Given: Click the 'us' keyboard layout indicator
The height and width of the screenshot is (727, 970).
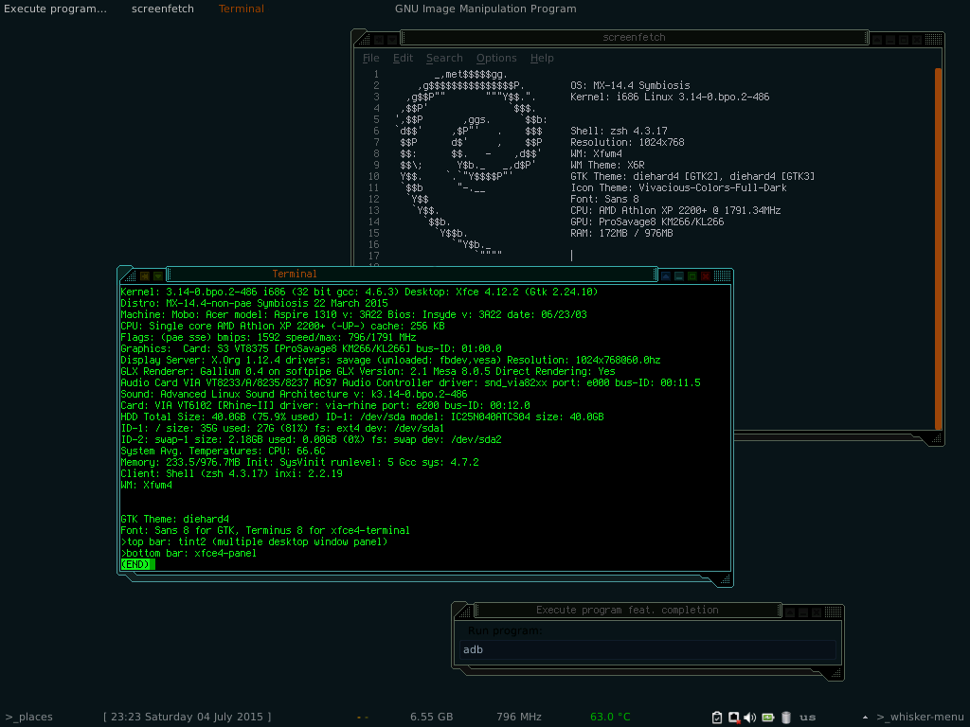Looking at the screenshot, I should (x=807, y=718).
